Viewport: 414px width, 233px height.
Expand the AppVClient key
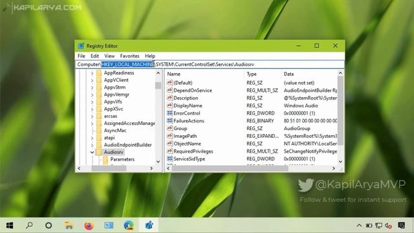click(x=92, y=80)
